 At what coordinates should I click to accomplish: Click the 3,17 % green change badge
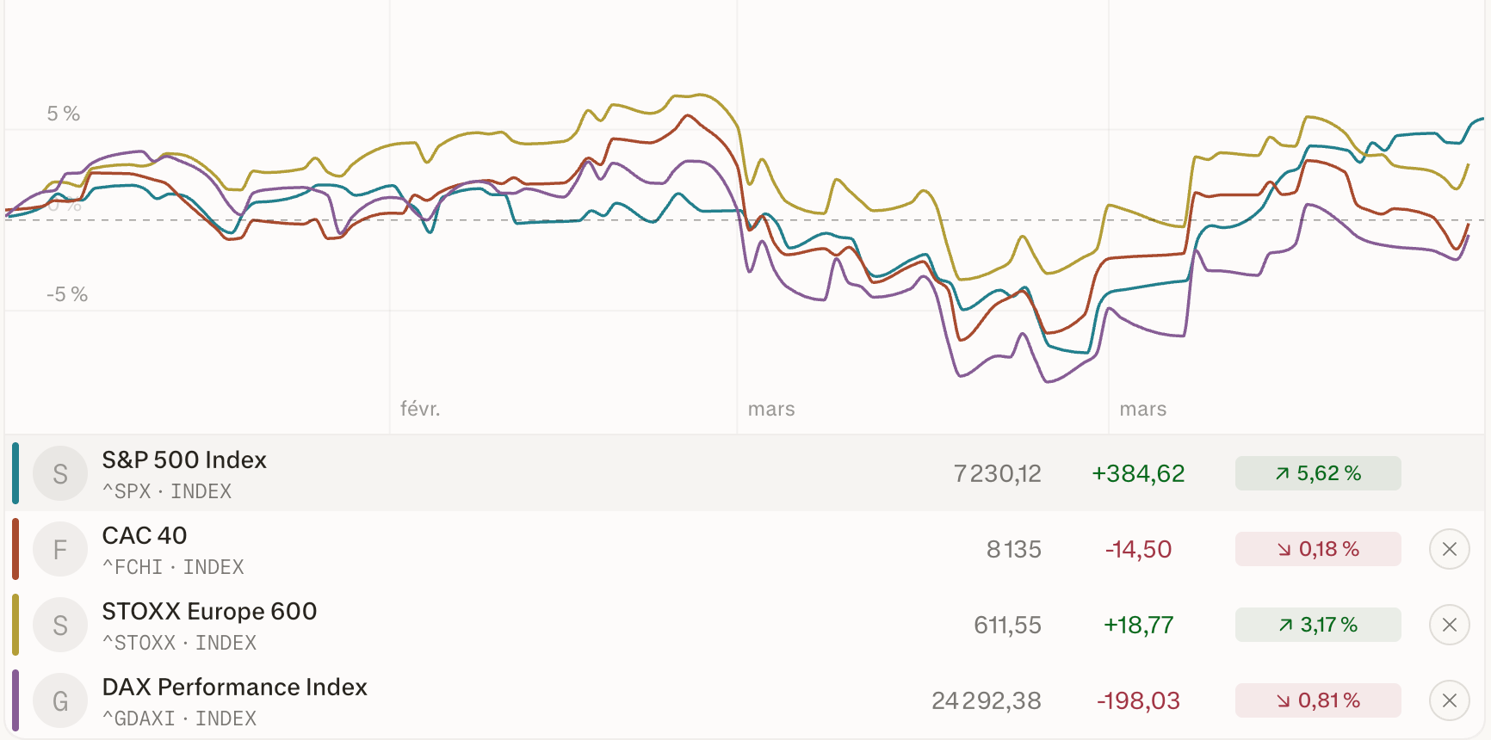1318,625
